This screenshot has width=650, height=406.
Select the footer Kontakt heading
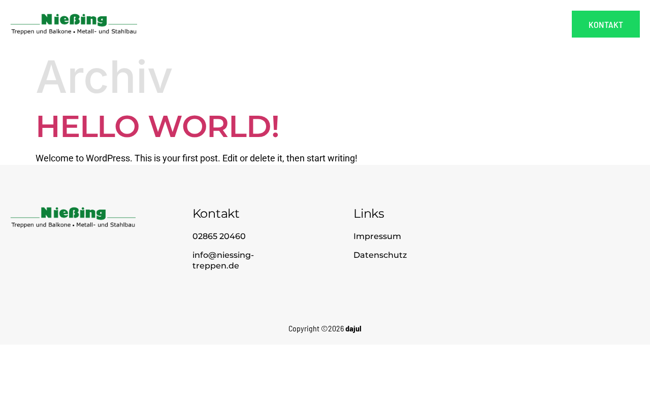click(216, 214)
